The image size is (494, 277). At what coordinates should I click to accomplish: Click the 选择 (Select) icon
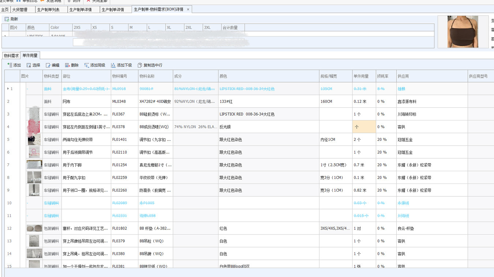(29, 66)
